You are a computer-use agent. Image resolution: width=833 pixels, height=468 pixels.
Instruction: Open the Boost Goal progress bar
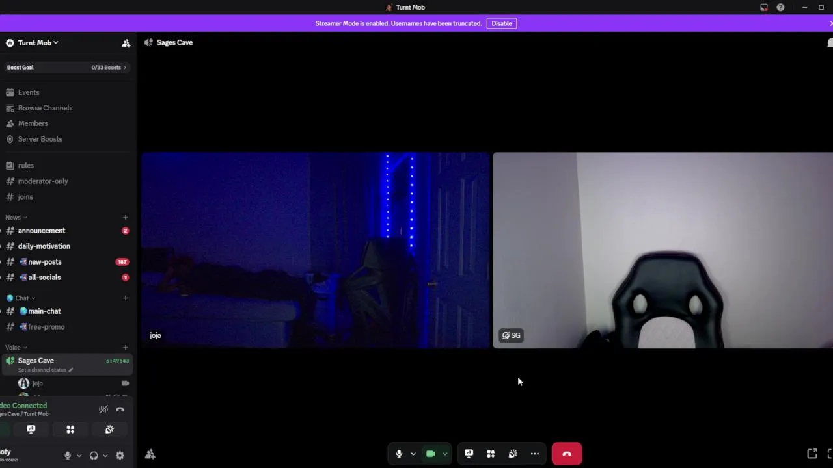66,67
